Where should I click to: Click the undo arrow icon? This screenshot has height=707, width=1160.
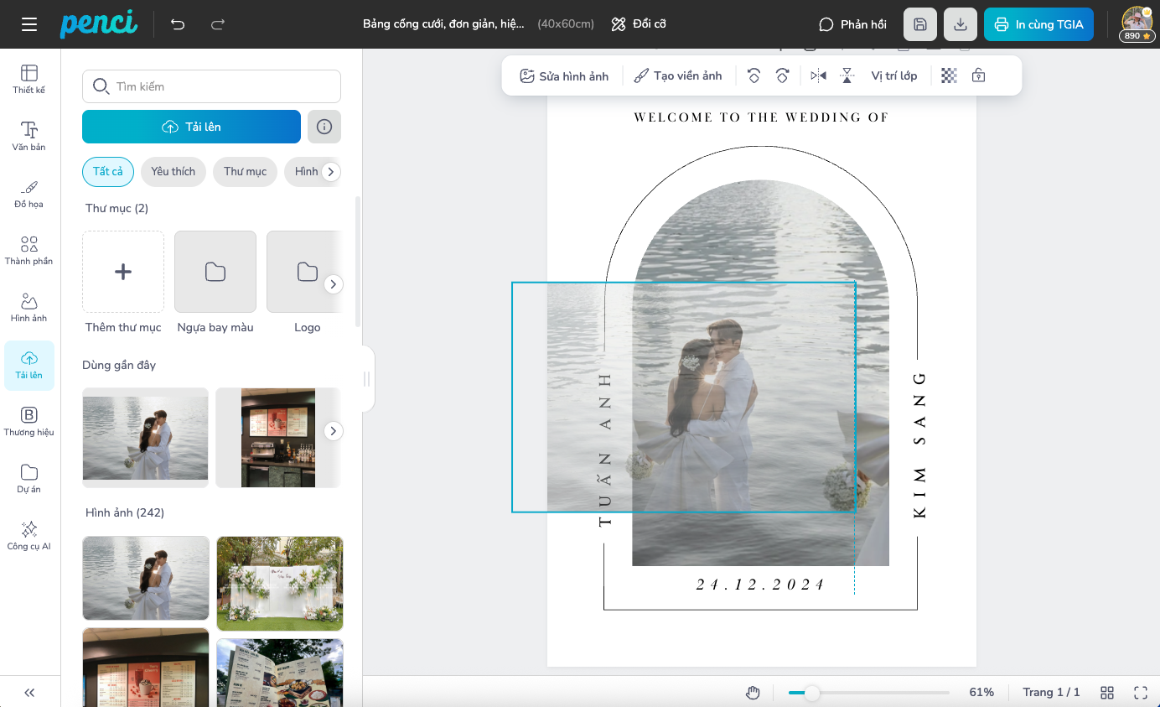178,24
